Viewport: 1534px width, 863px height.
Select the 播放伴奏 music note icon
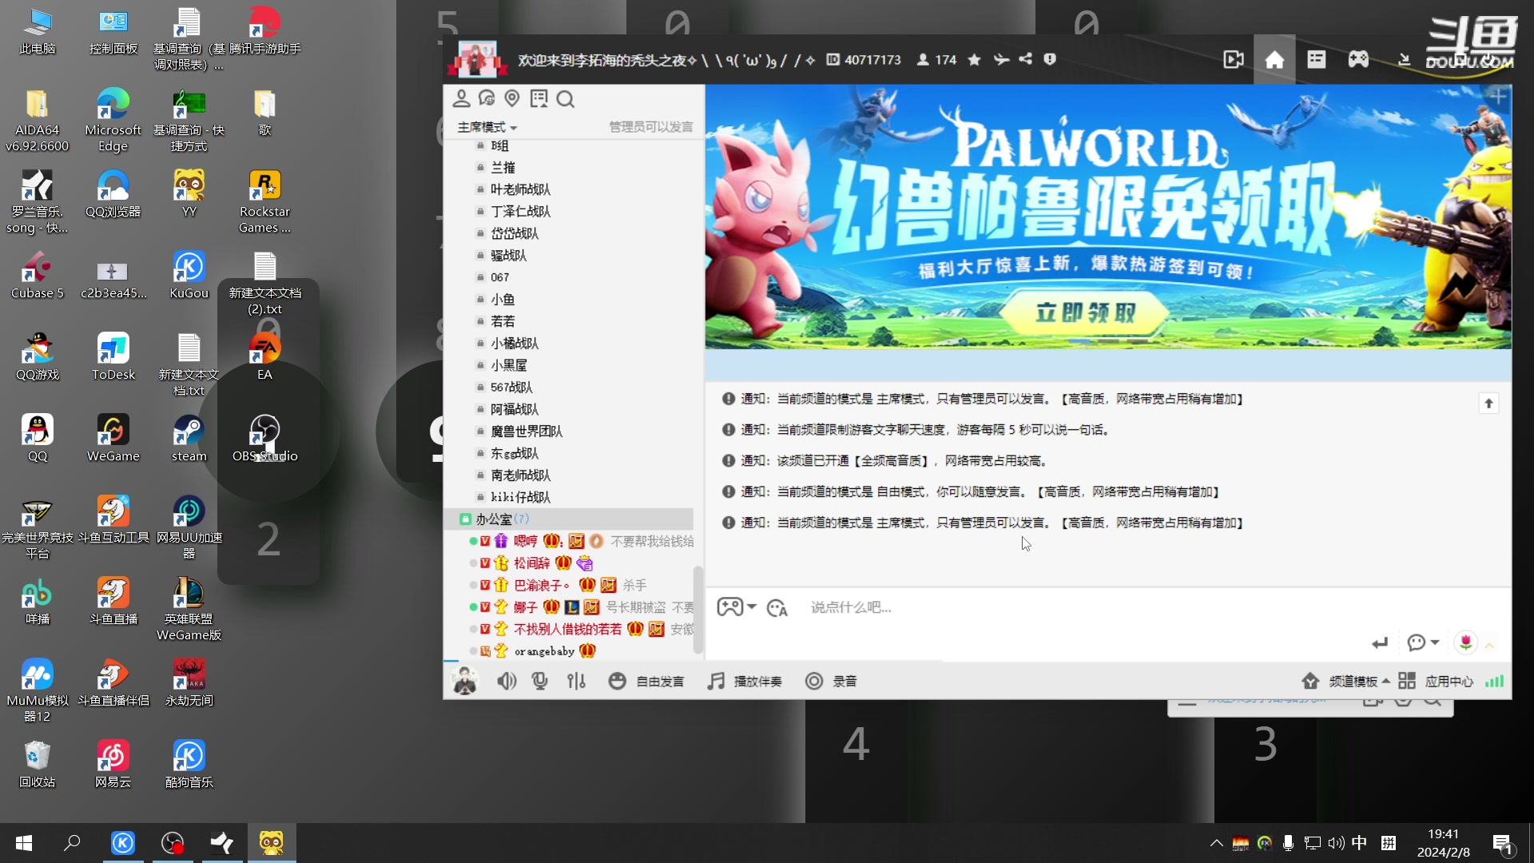coord(715,681)
